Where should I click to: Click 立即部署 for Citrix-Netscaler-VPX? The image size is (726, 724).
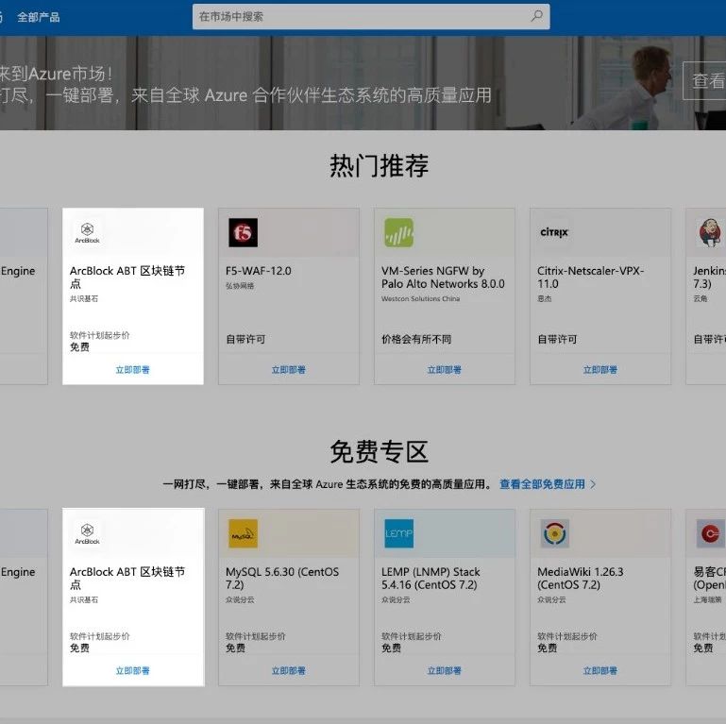pos(600,370)
